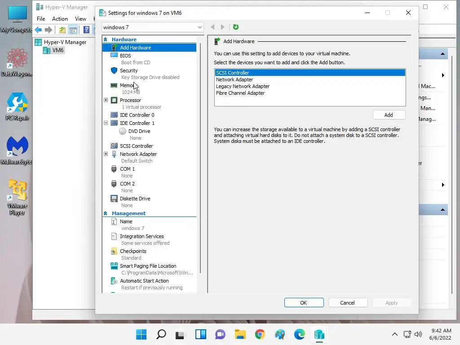Expand the Processor node
Image resolution: width=460 pixels, height=345 pixels.
click(106, 100)
